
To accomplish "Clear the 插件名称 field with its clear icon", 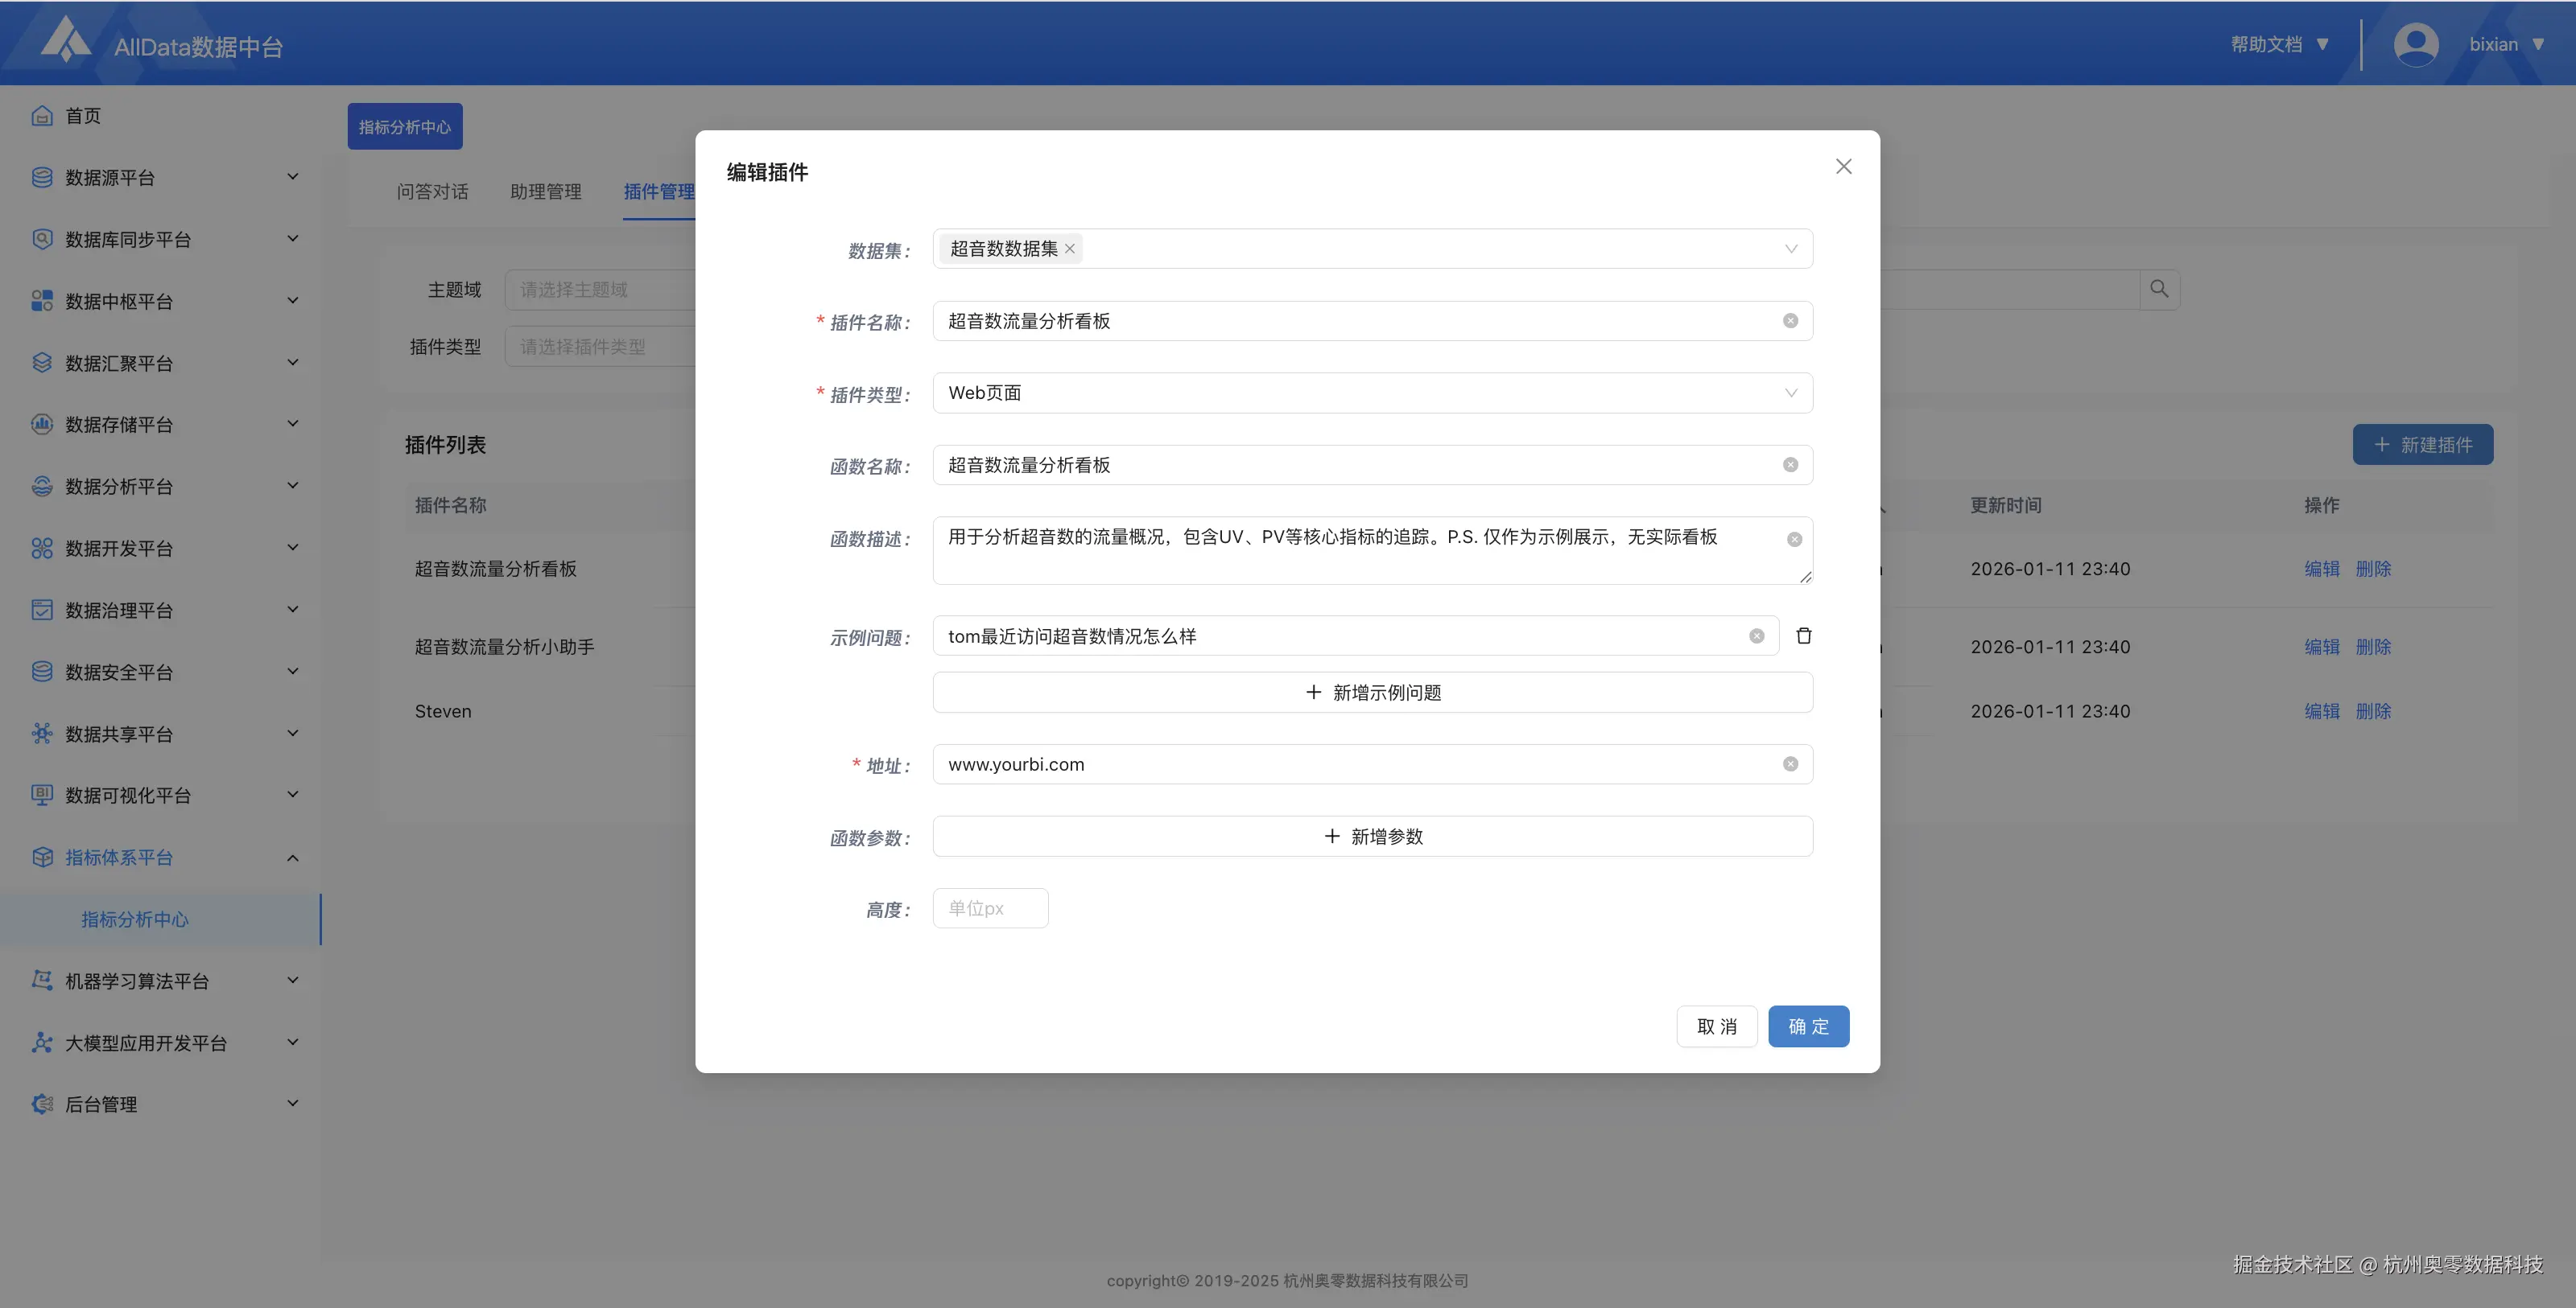I will pos(1790,321).
